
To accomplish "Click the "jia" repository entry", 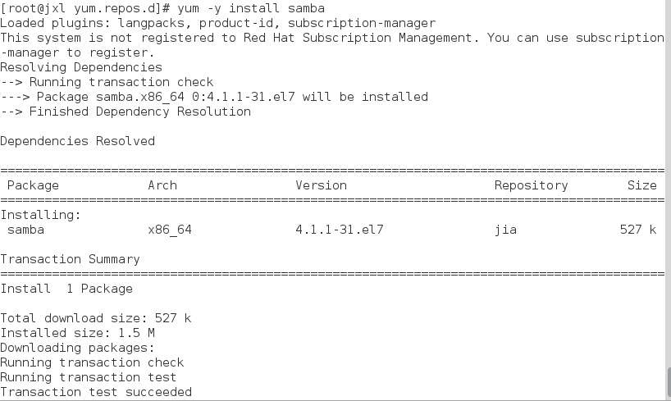I will [505, 230].
